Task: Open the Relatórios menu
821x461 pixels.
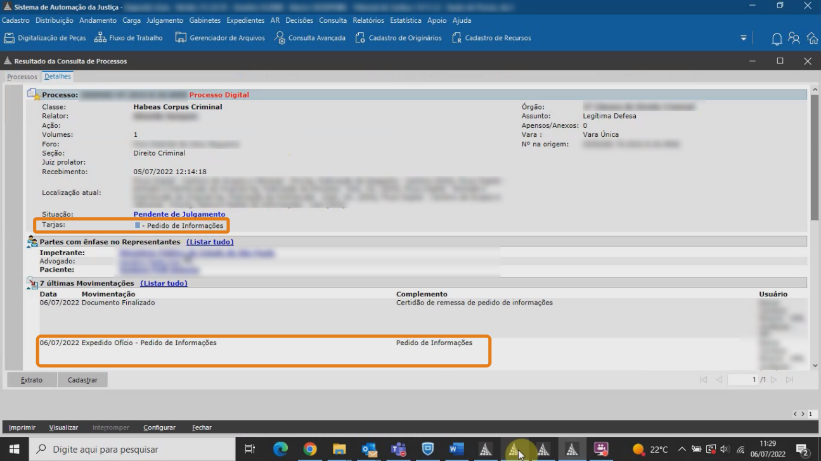Action: tap(368, 20)
